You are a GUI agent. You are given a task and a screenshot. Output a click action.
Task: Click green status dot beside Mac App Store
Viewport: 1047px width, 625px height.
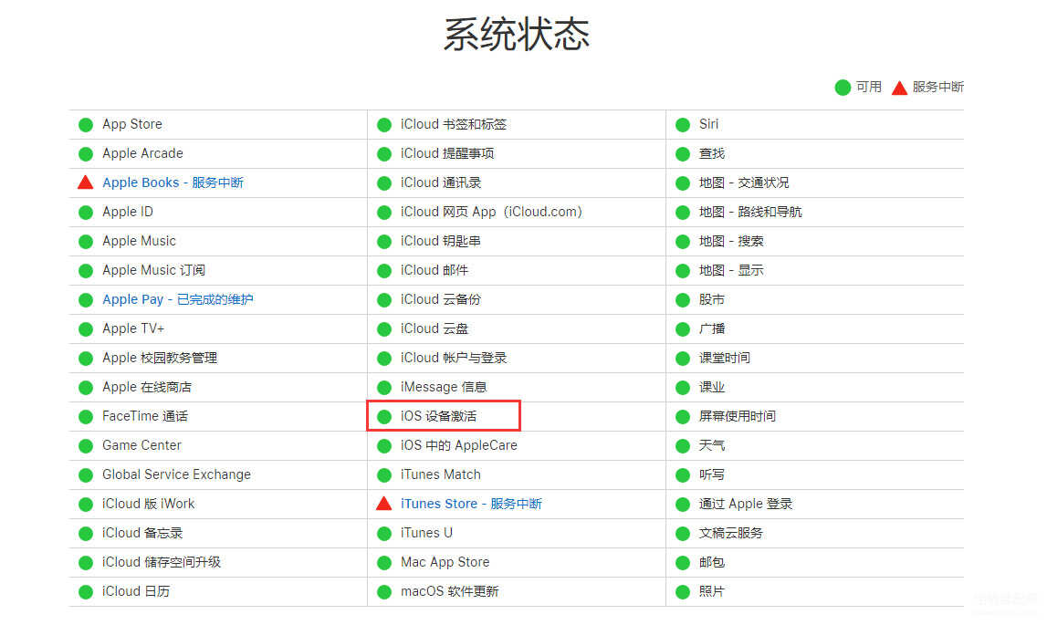384,563
